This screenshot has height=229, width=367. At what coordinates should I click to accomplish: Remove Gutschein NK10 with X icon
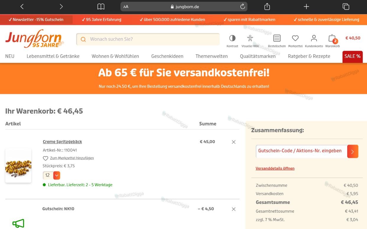[234, 209]
